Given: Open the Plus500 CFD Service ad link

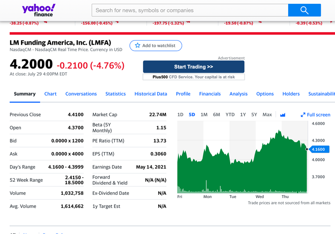Looking at the screenshot, I should [193, 77].
